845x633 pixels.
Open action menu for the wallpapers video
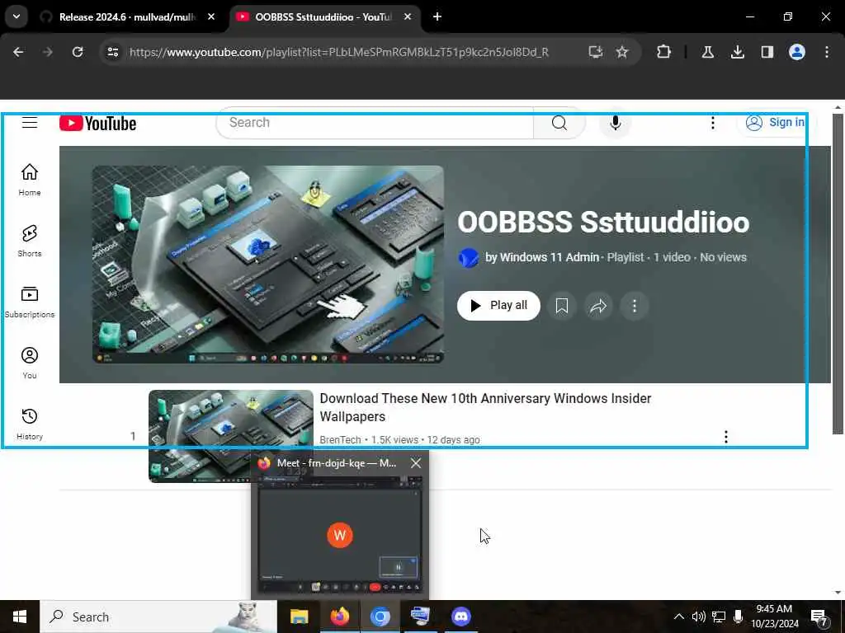[726, 437]
